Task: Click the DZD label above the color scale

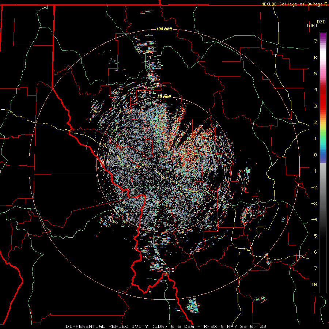Action: (x=321, y=22)
